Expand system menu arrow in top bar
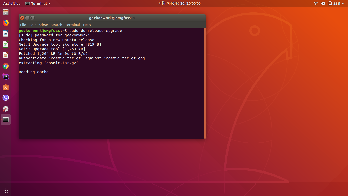Viewport: 348px width, 196px height. coord(343,4)
